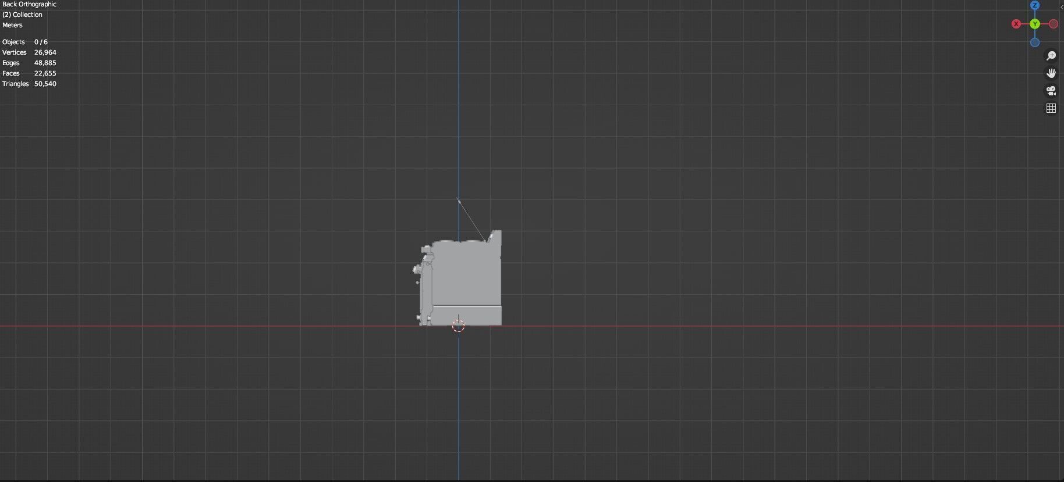Click the green Y axis circle on the gizmo
The height and width of the screenshot is (482, 1064).
[x=1034, y=24]
